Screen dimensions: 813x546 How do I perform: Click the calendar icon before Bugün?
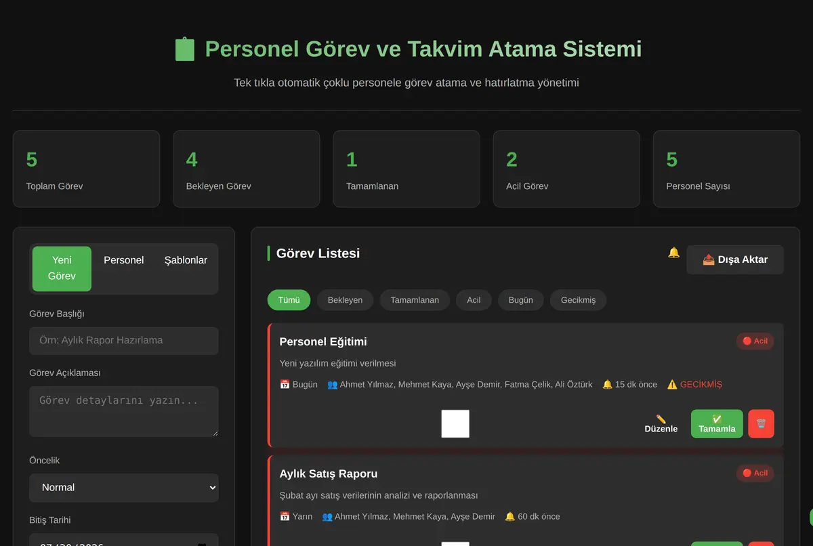click(285, 384)
